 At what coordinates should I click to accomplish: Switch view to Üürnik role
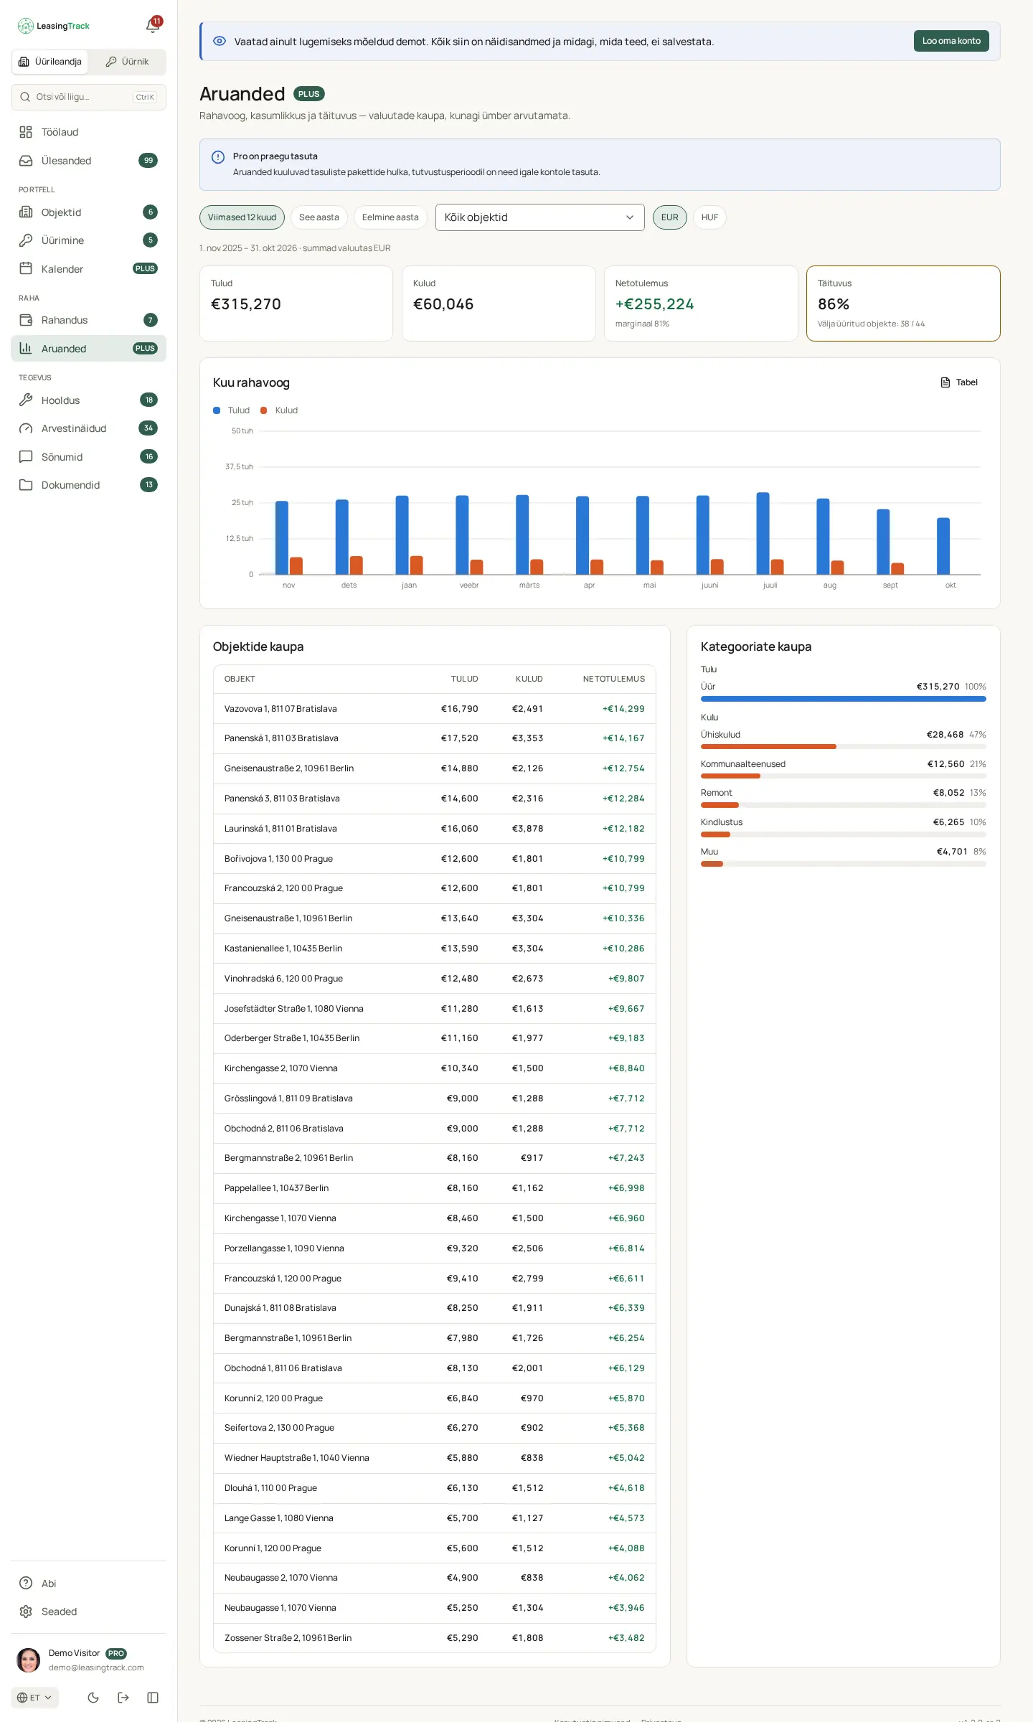(x=127, y=62)
